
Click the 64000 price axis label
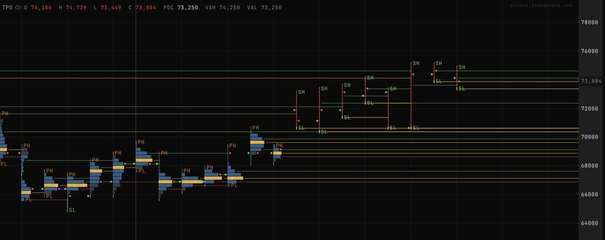pos(589,223)
